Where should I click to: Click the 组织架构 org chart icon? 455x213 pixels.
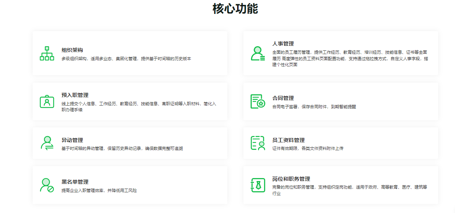pos(47,53)
